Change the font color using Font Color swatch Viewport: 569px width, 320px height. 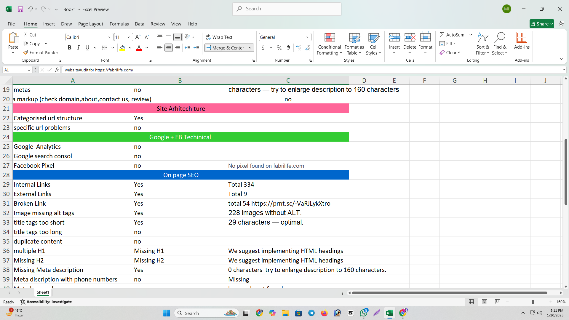pos(139,48)
